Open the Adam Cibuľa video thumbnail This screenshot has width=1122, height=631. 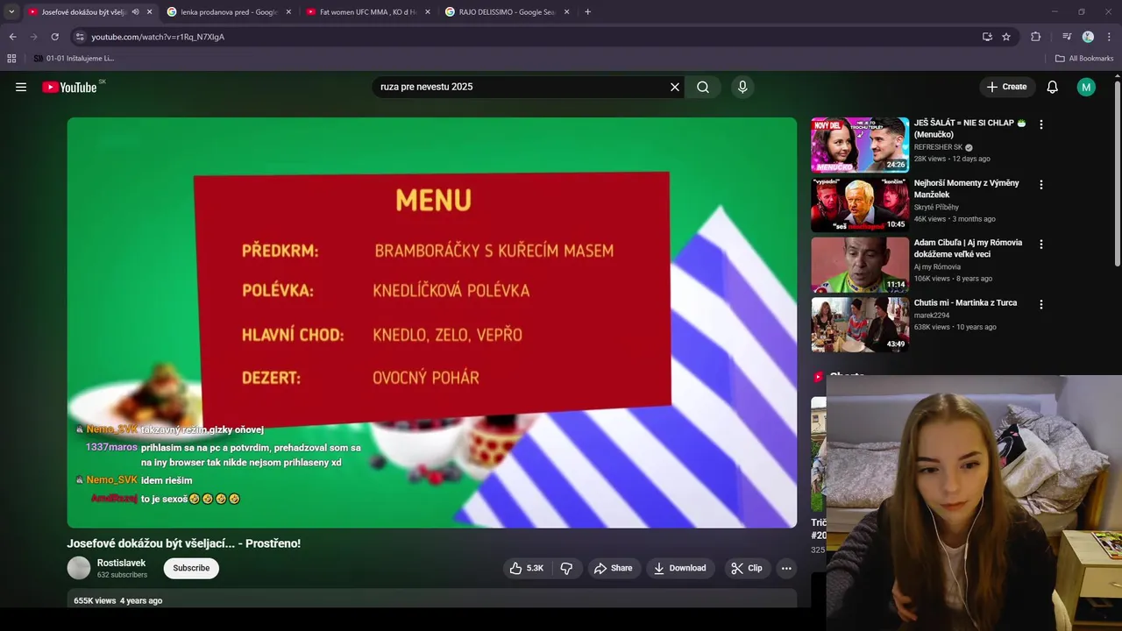860,264
